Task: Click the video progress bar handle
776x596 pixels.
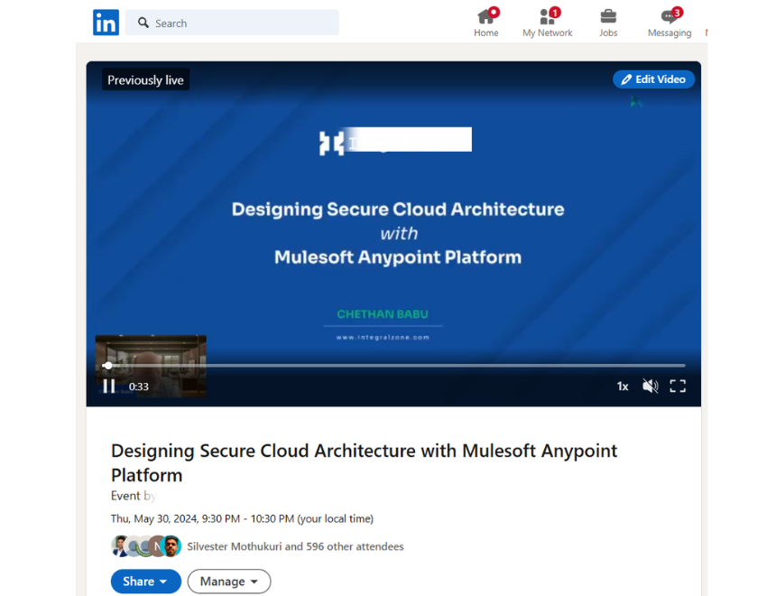Action: (107, 366)
